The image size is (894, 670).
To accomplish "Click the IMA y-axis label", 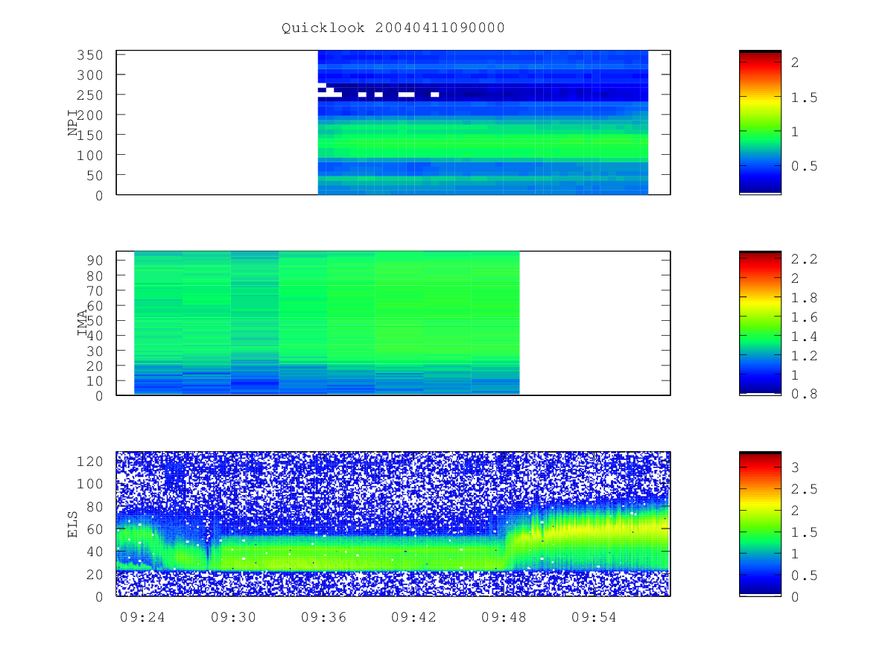I will tap(83, 323).
